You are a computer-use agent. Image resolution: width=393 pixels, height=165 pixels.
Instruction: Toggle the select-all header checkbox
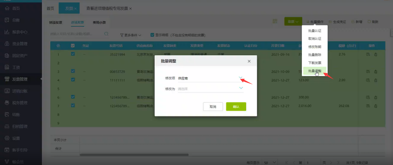[x=73, y=46]
